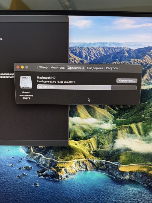Switch to the Обзор tab

(x=43, y=68)
